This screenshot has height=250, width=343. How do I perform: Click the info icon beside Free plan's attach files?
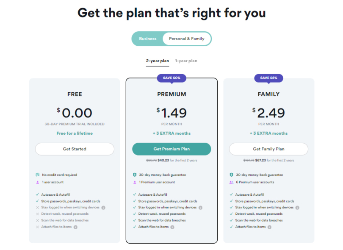pyautogui.click(x=75, y=227)
